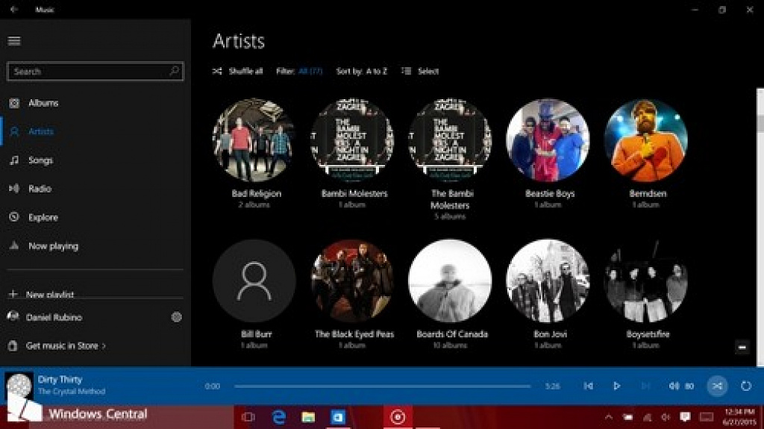
Task: Open the Action Center notification icon
Action: click(x=685, y=417)
